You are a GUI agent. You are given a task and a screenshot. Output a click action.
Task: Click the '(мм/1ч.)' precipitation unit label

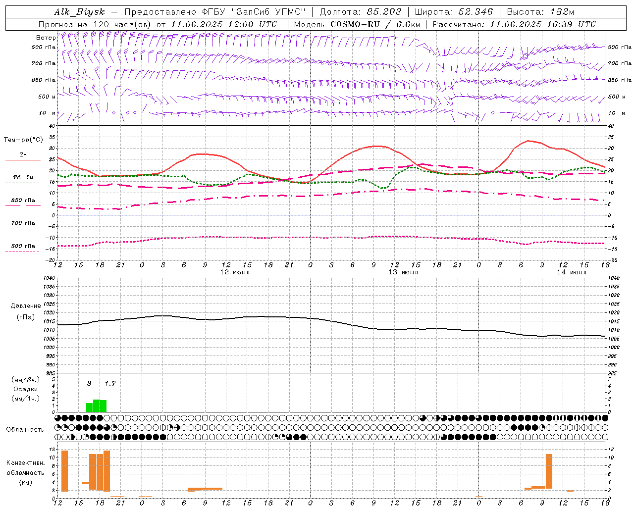(x=26, y=399)
